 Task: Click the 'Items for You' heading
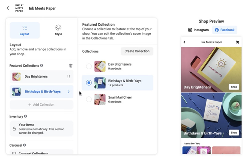(192, 144)
